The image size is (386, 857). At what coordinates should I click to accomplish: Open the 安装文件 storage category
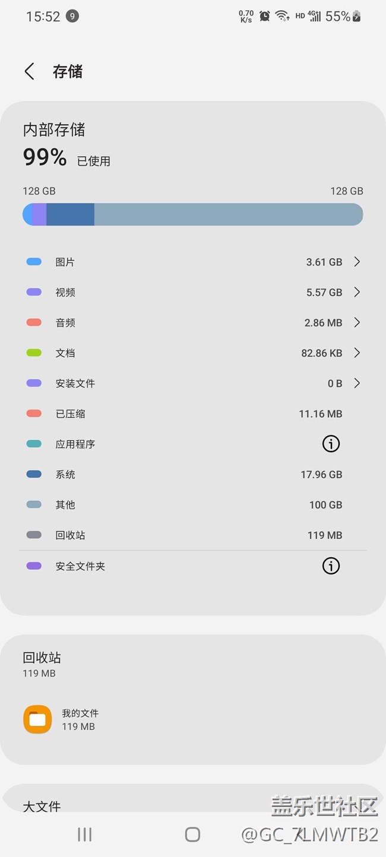pyautogui.click(x=192, y=383)
